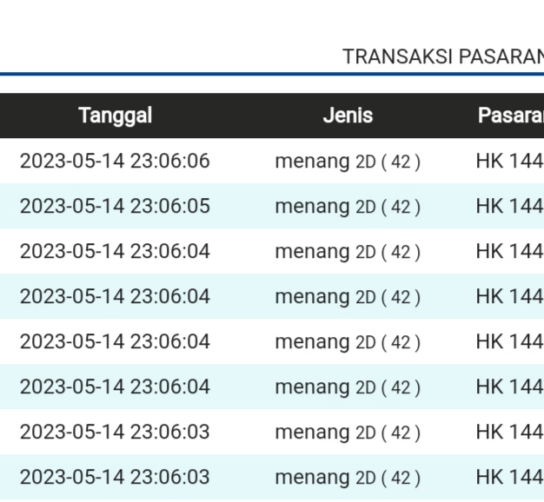Select the date cell in the last table row

coord(115,478)
